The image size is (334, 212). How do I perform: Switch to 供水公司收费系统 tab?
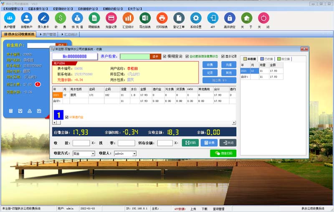coord(19,34)
